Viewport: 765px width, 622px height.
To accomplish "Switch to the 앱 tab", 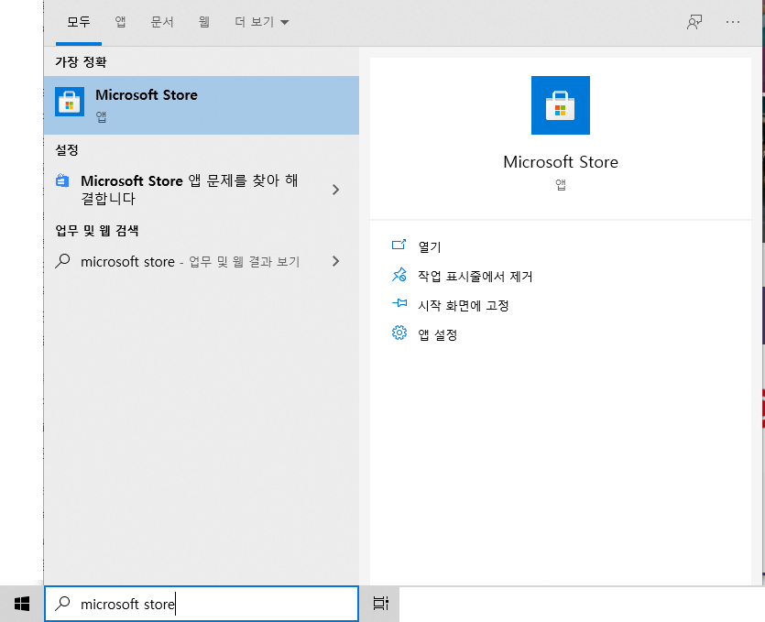I will point(120,22).
